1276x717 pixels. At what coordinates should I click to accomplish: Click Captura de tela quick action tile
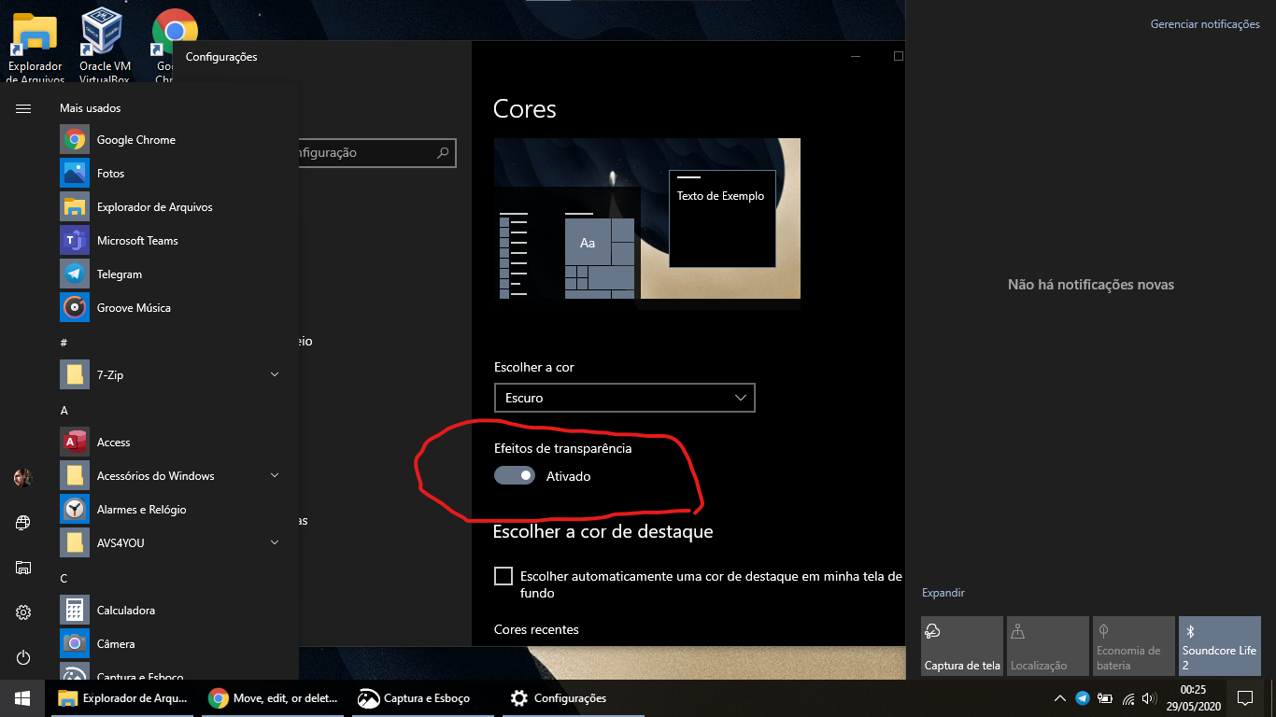962,645
